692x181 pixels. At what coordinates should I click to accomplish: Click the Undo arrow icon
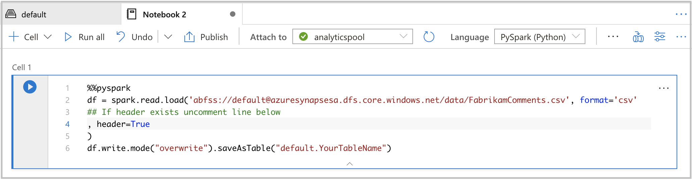click(121, 36)
